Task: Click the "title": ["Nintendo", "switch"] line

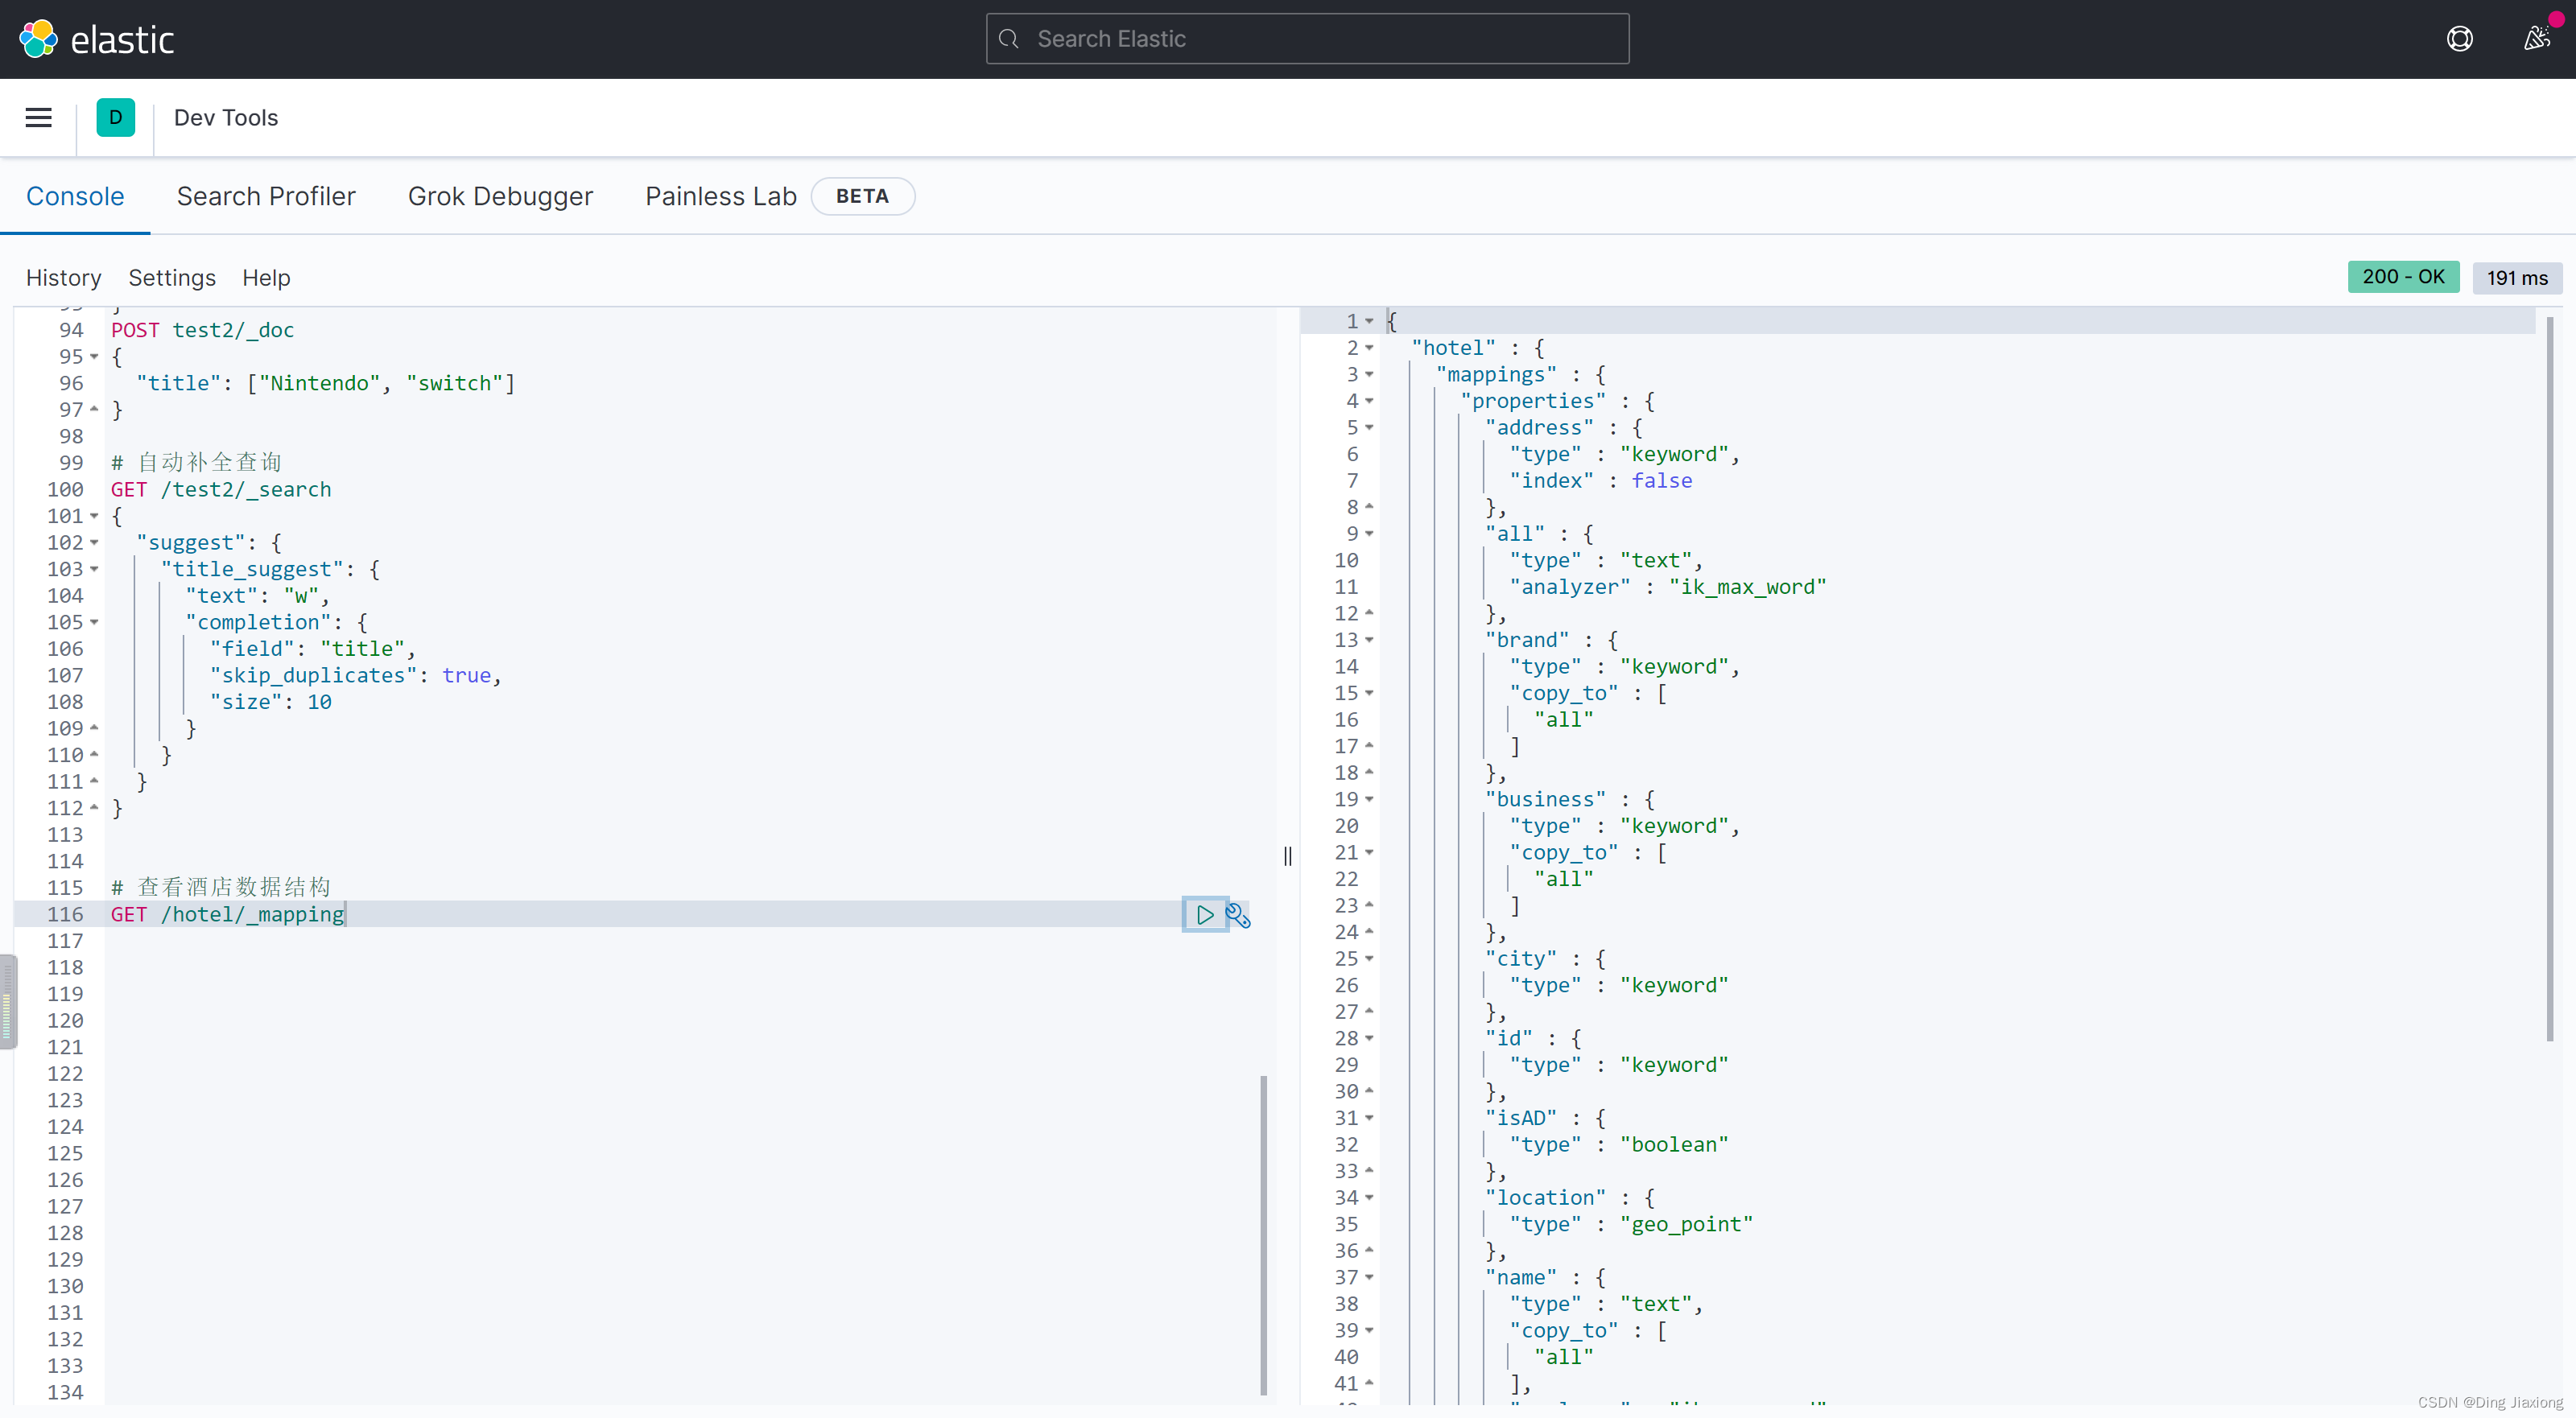Action: tap(325, 383)
